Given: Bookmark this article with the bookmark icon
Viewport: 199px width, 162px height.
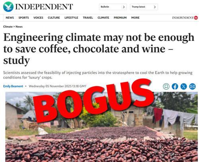Looking at the screenshot, I should point(166,87).
